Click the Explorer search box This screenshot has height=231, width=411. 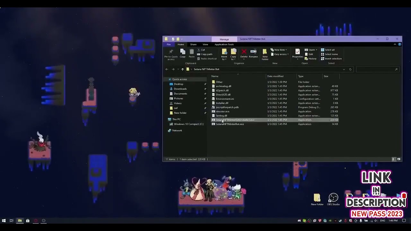point(377,69)
